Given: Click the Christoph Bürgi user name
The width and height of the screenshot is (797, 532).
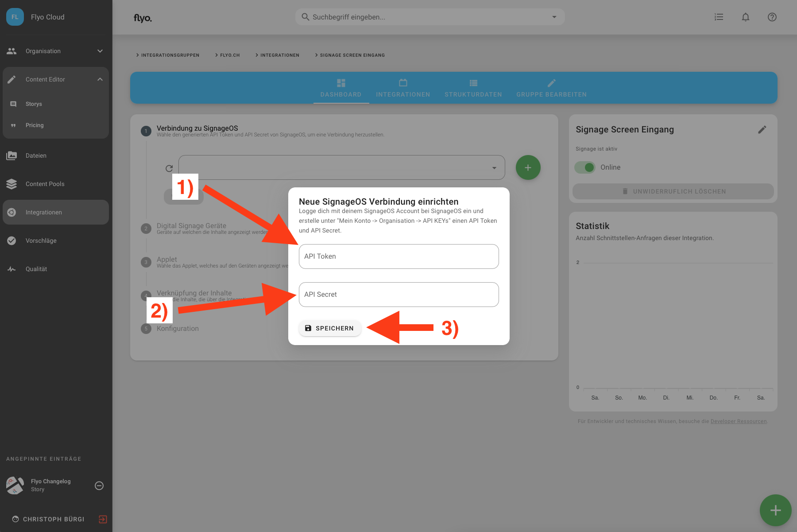Looking at the screenshot, I should pyautogui.click(x=54, y=519).
